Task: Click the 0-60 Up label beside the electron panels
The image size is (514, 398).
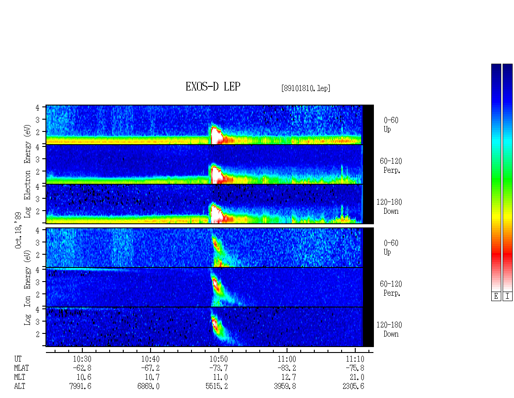Action: 391,125
